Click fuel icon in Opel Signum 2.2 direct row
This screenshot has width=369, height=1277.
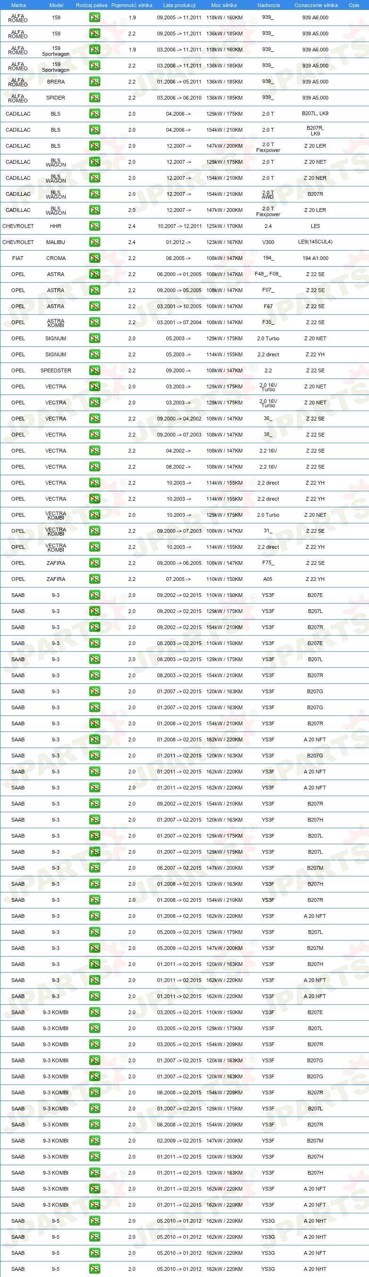(x=94, y=354)
